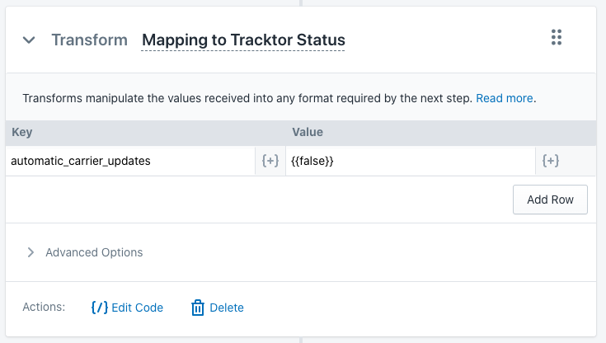The width and height of the screenshot is (606, 343).
Task: Add a new row to the transform
Action: (x=550, y=200)
